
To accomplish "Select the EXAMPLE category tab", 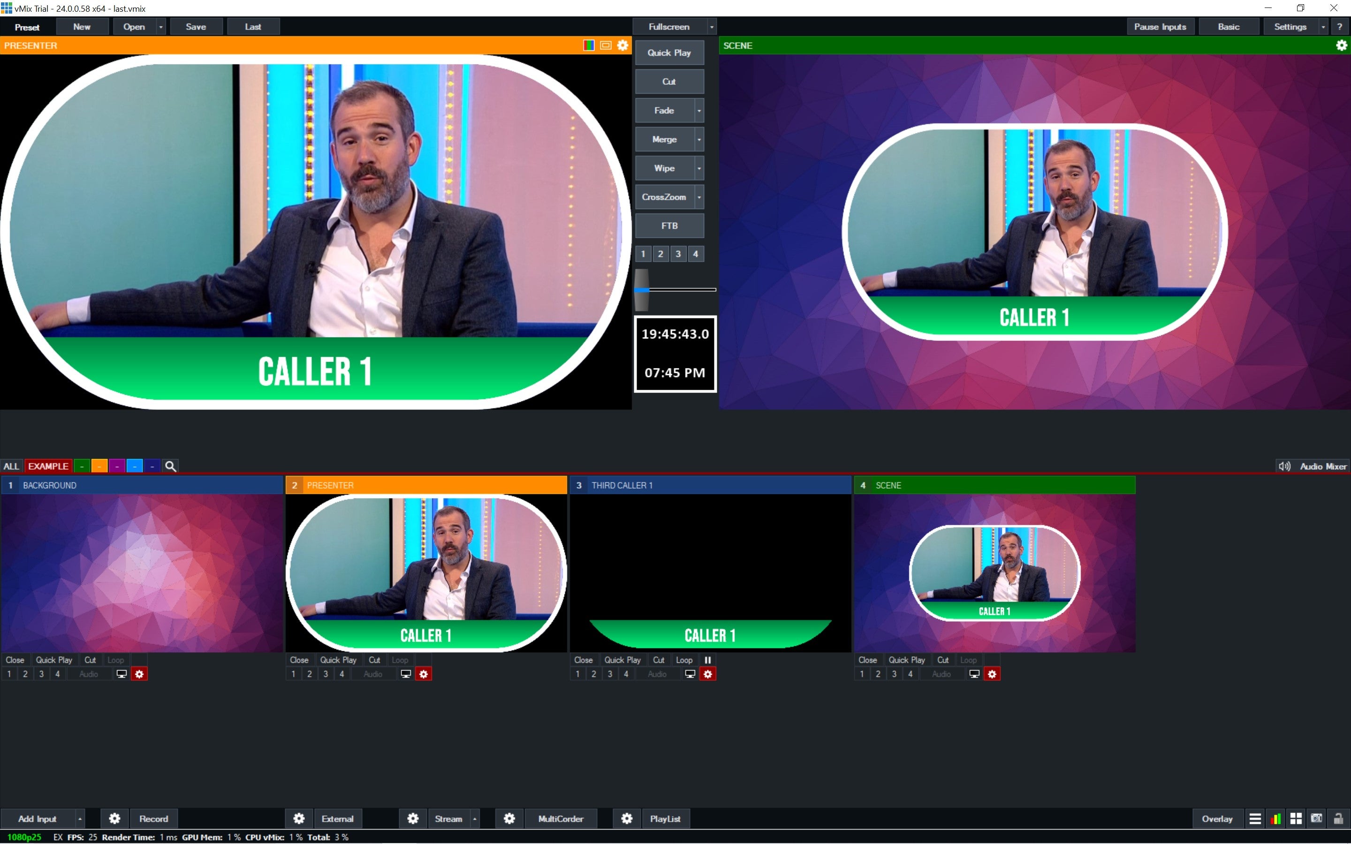I will (48, 466).
